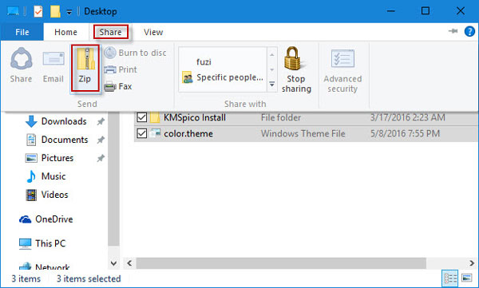
Task: Click the date 3/17/2016 2:23 AM
Action: (407, 117)
